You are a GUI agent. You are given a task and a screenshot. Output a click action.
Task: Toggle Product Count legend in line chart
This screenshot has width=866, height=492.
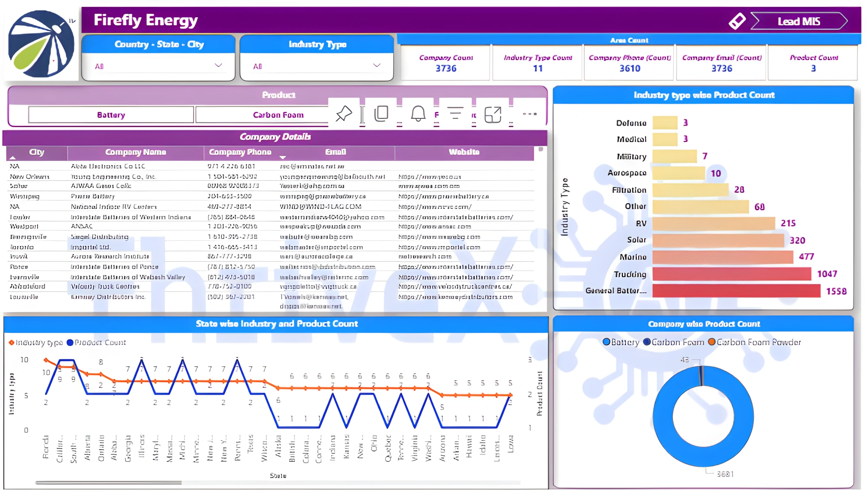[96, 342]
